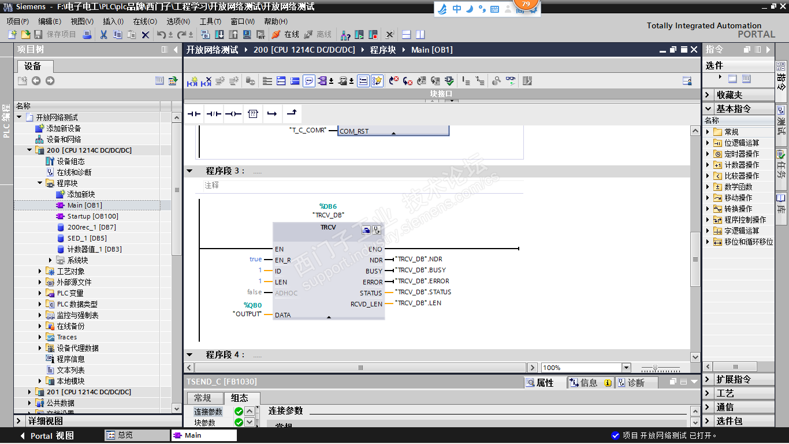789x444 pixels.
Task: Expand the 201 [CPU 1214C DC/DC/DC] node
Action: (x=30, y=392)
